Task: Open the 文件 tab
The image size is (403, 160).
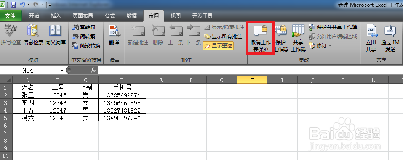Action: click(x=11, y=16)
